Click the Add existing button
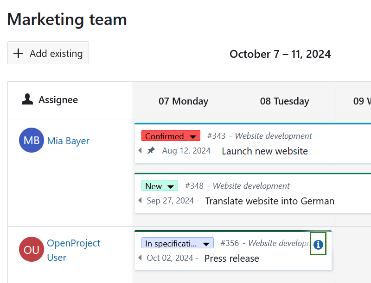Screen dimensions: 371x283 [x=48, y=53]
